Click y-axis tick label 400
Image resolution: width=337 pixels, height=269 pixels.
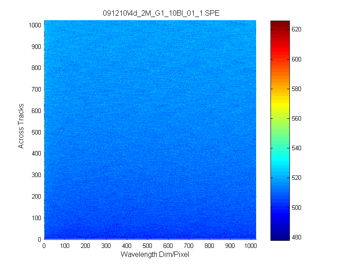36,154
